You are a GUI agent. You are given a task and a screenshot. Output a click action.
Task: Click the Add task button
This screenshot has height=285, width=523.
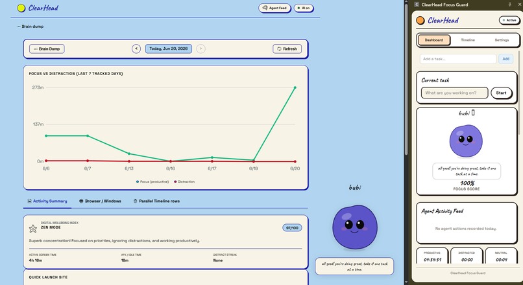pyautogui.click(x=505, y=59)
